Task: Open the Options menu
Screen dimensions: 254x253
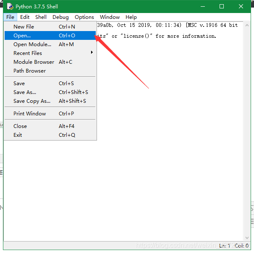Action: [84, 17]
